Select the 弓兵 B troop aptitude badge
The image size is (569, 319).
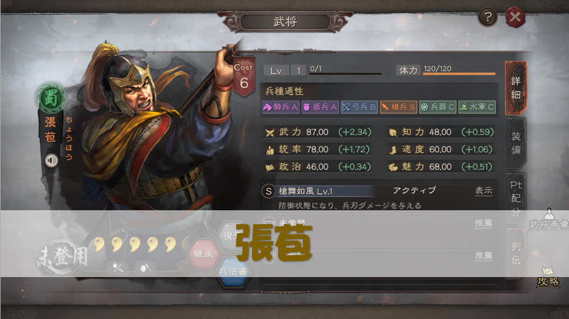359,107
